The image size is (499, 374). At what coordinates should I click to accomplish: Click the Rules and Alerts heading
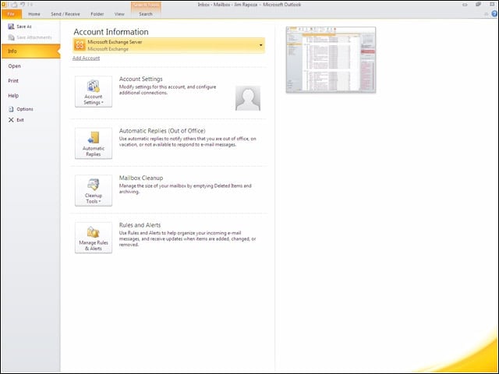140,225
